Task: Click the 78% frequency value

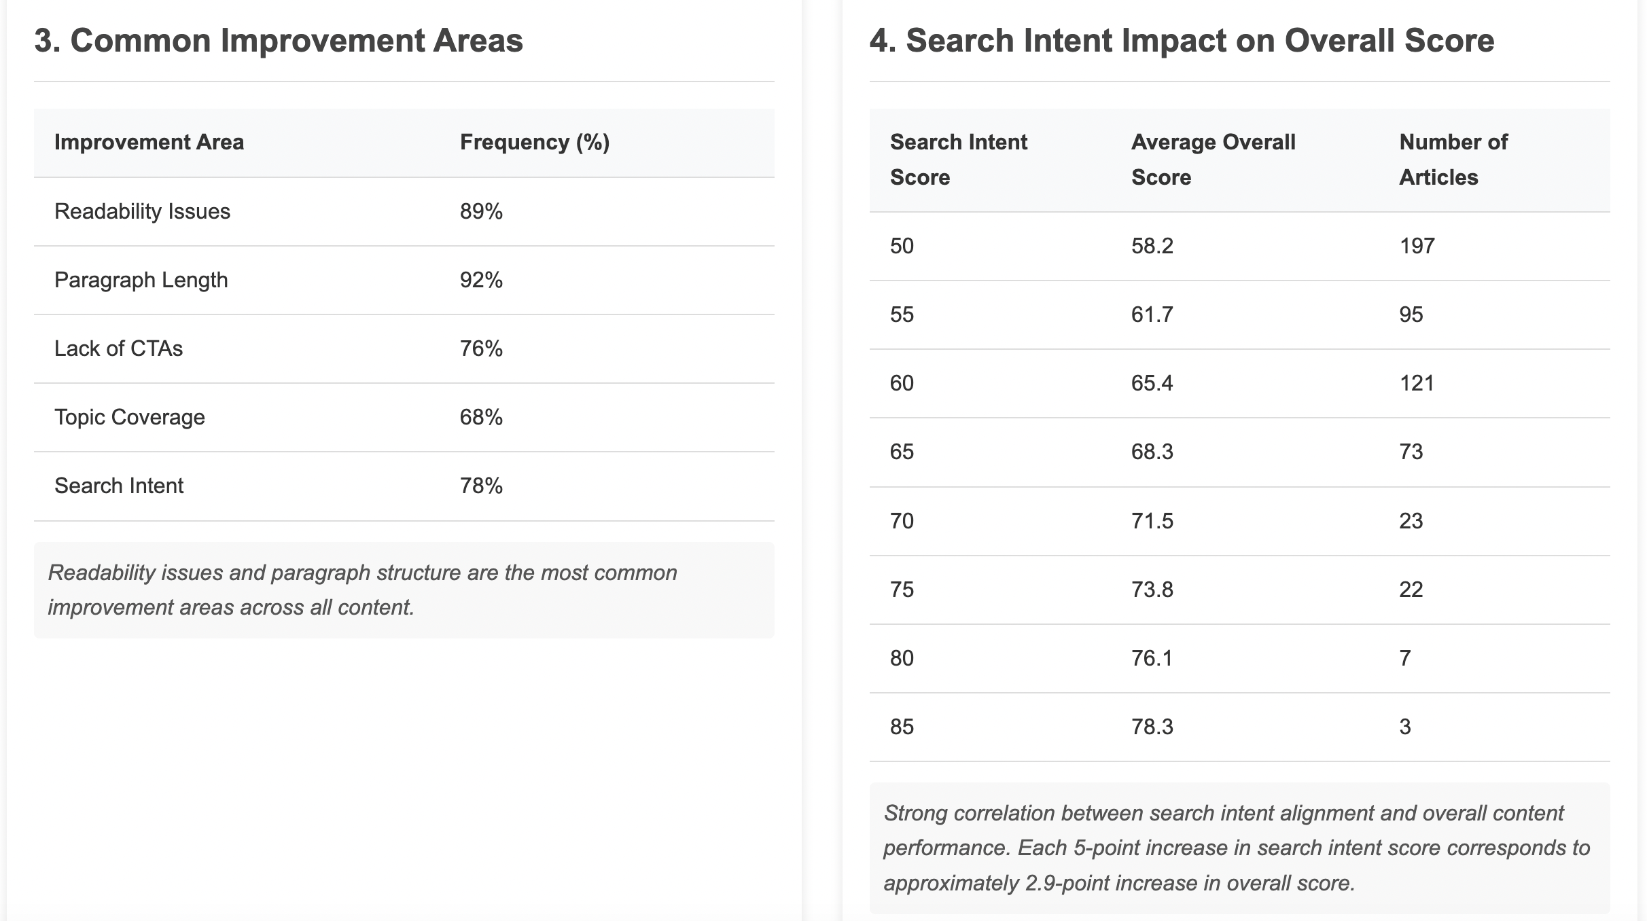Action: 481,486
